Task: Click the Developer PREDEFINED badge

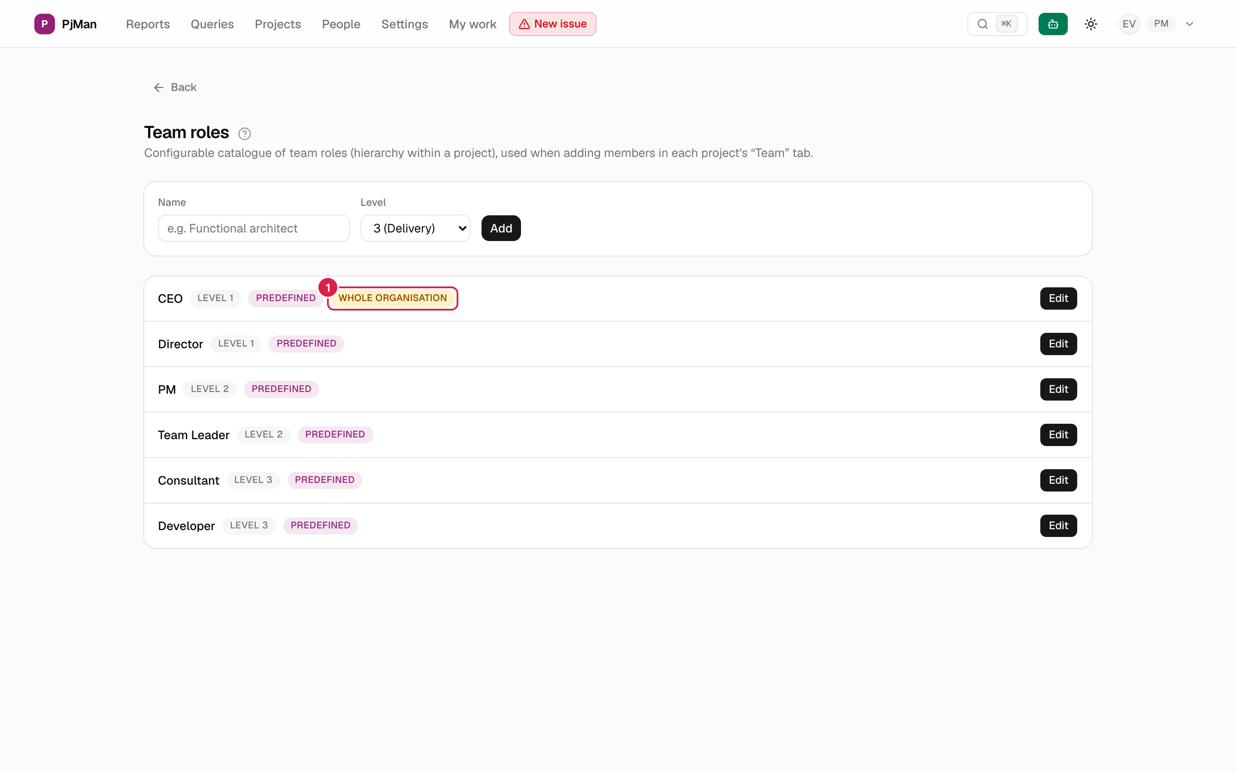Action: coord(320,525)
